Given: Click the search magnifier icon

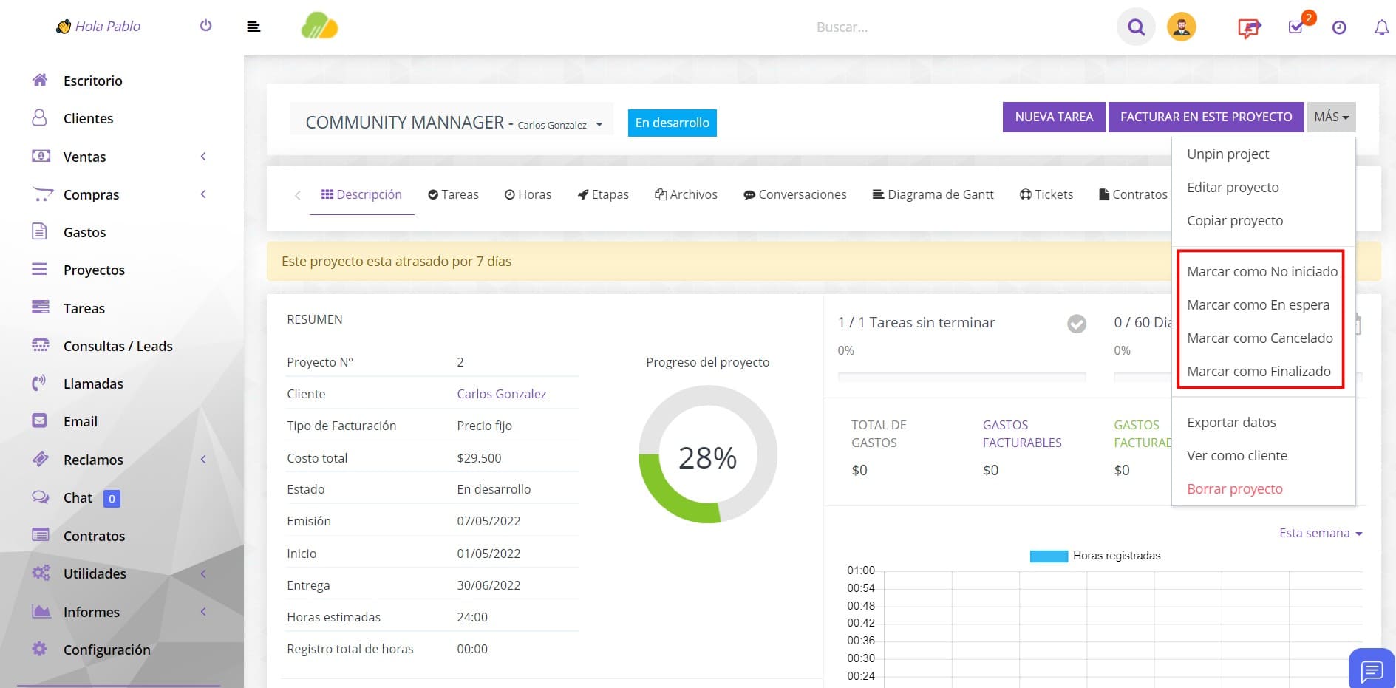Looking at the screenshot, I should click(1136, 27).
